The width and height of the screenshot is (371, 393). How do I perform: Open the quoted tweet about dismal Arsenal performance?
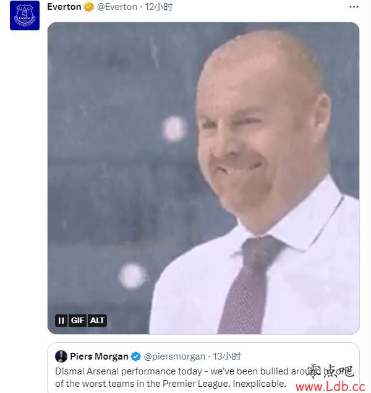(203, 368)
